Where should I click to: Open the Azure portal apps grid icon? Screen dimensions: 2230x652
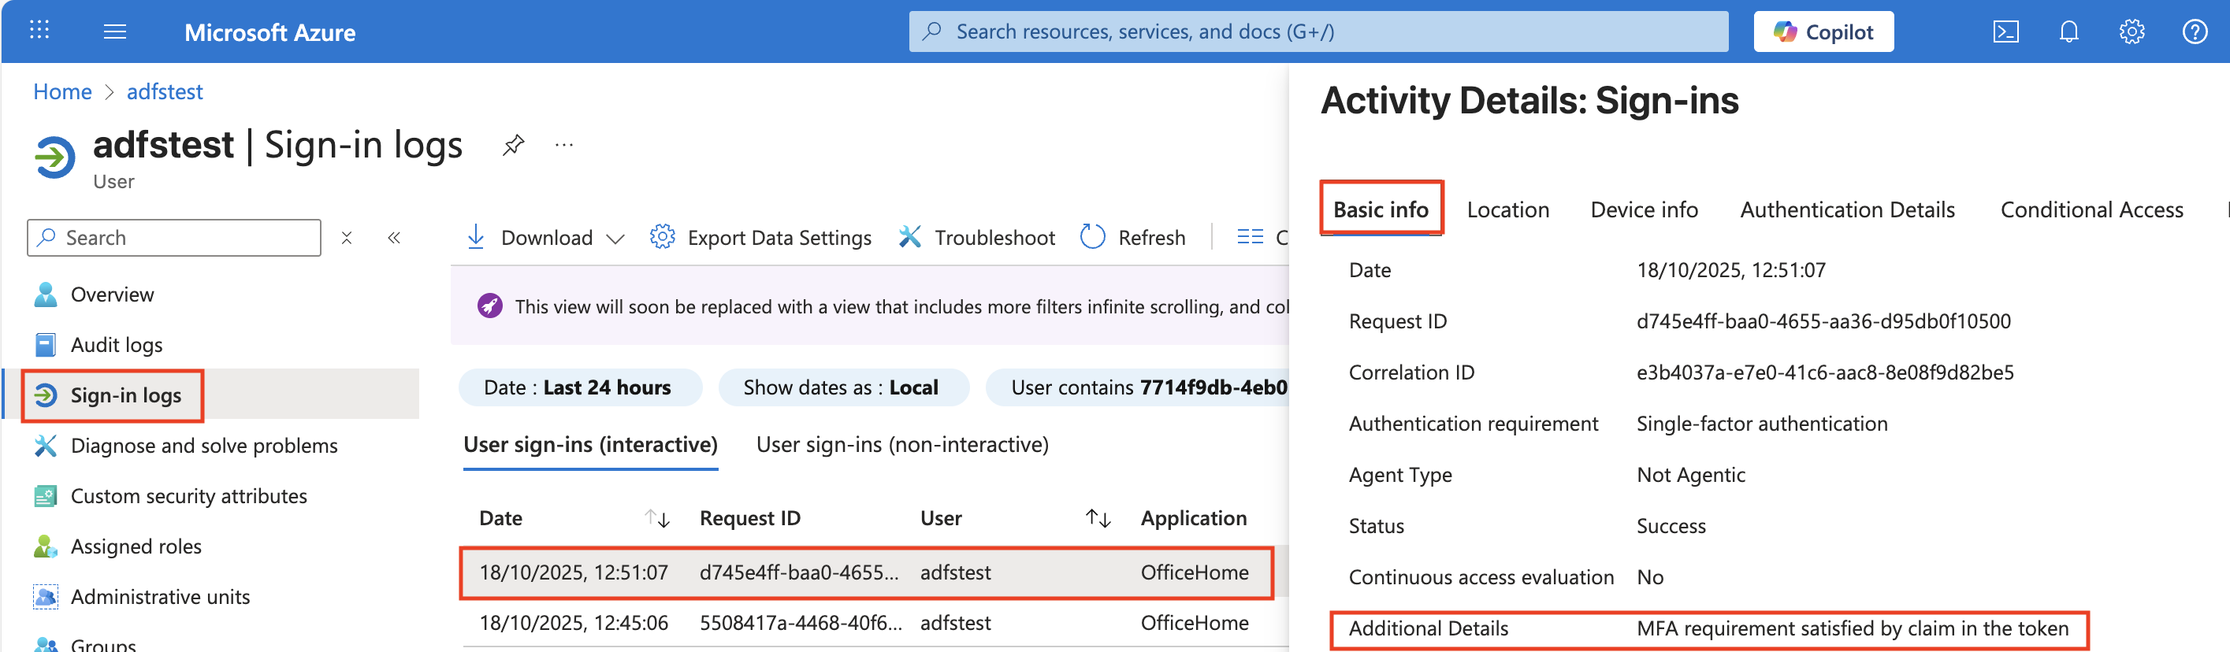pos(39,31)
